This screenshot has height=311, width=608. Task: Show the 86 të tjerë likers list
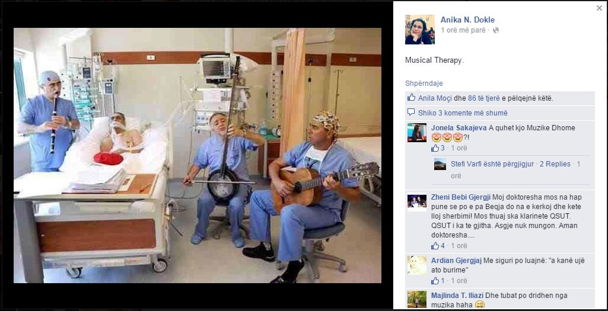[x=483, y=98]
